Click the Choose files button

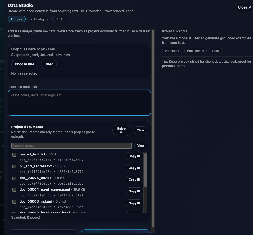click(24, 64)
